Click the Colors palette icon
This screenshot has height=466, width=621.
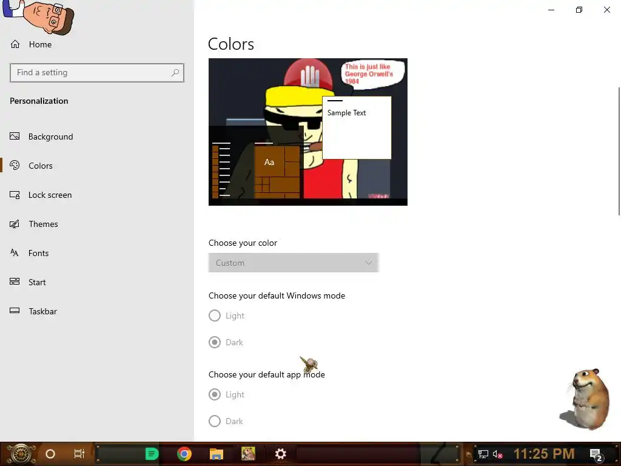coord(15,165)
